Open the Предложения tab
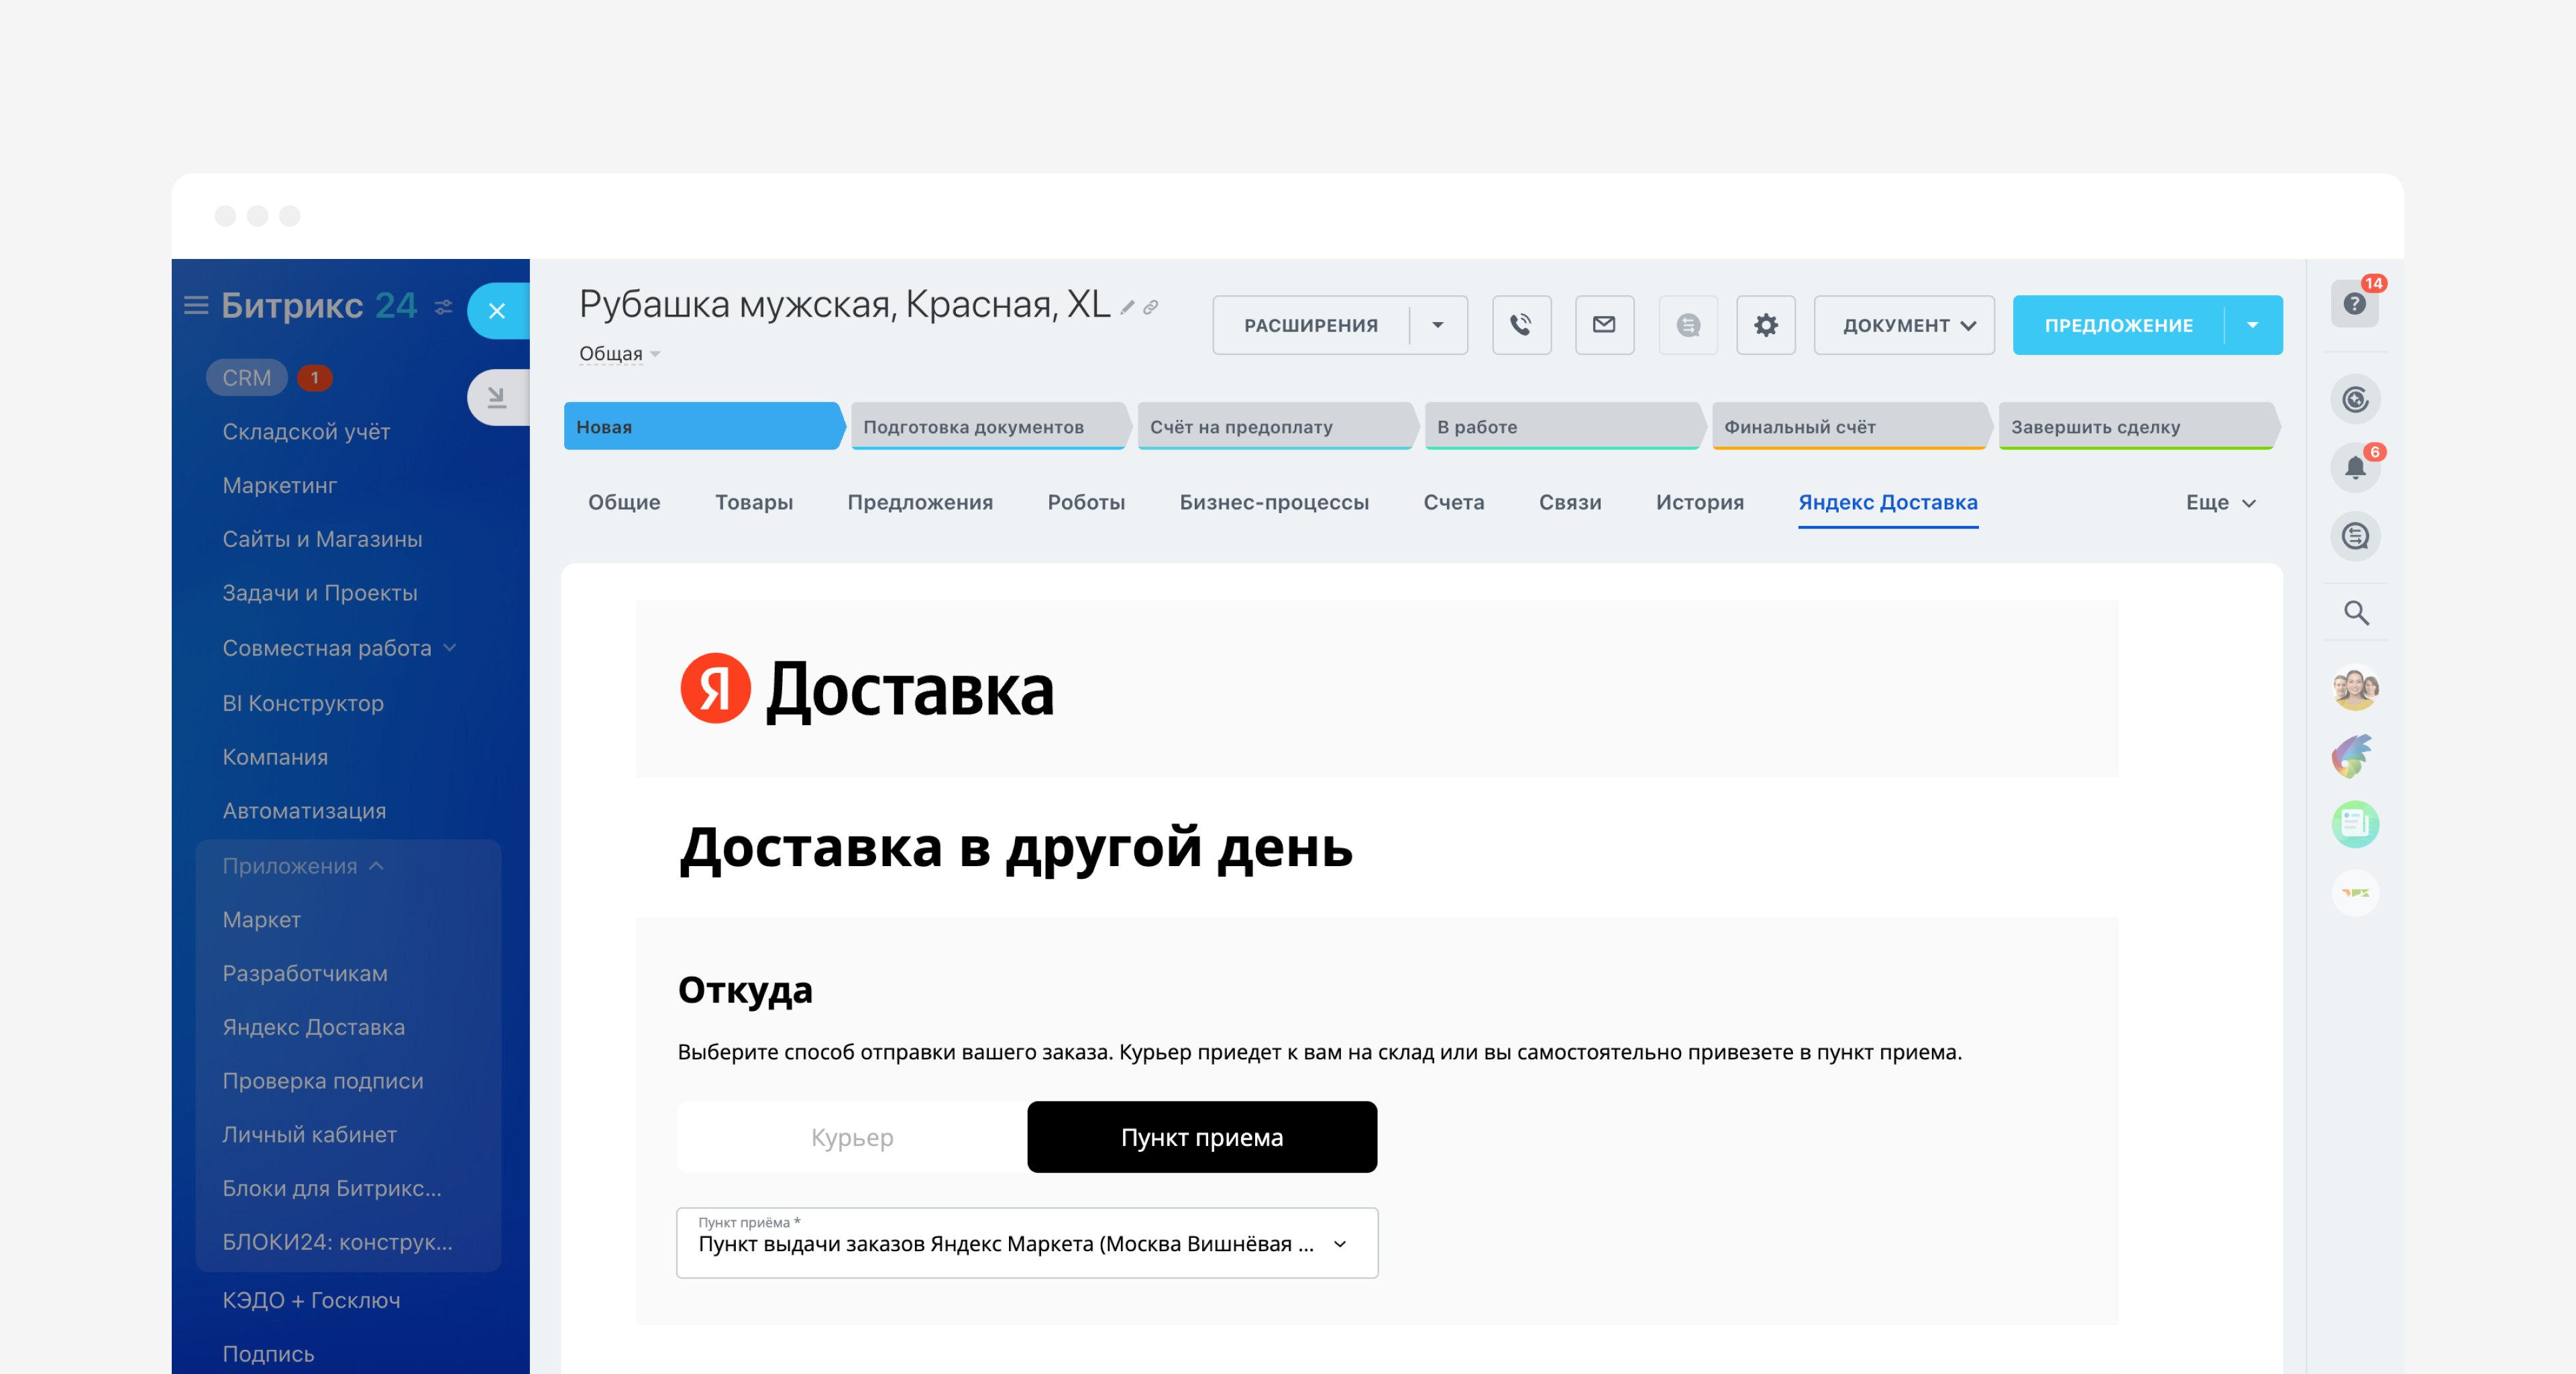Screen dimensions: 2576x1374 pos(920,502)
